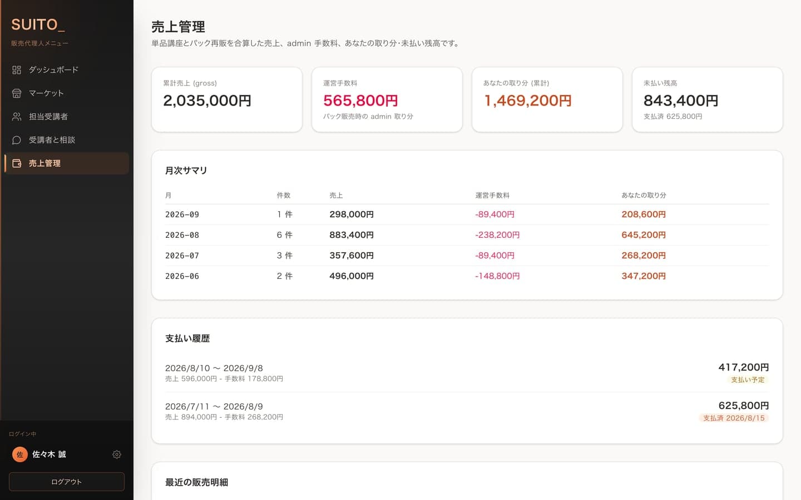This screenshot has height=500, width=801.
Task: Click the 売上 894,000円 - 手数料 268,200円 detail
Action: [224, 417]
